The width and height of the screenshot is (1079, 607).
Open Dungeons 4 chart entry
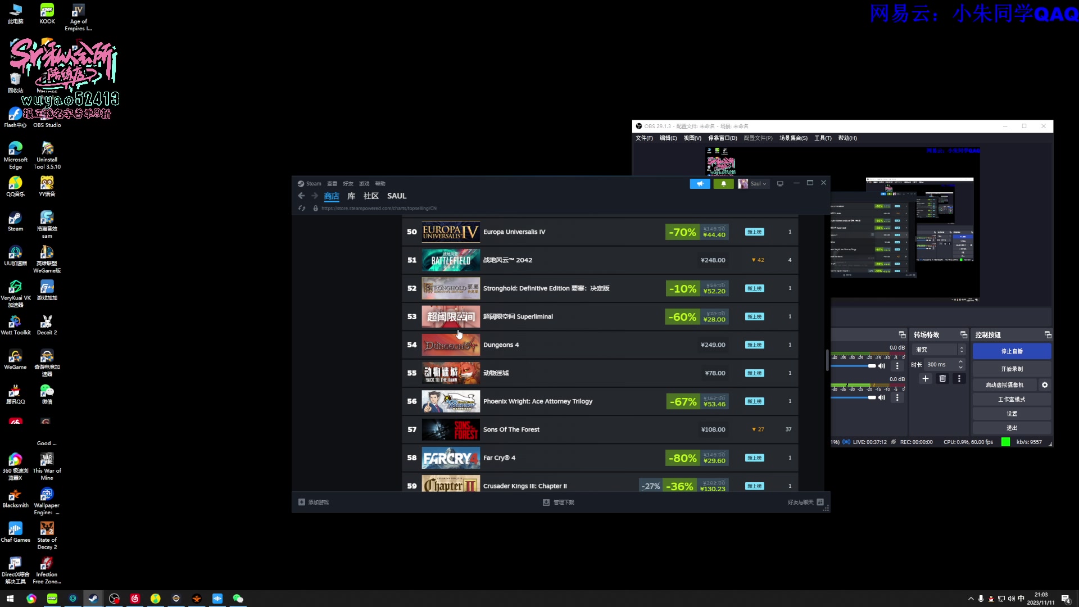[x=600, y=345]
